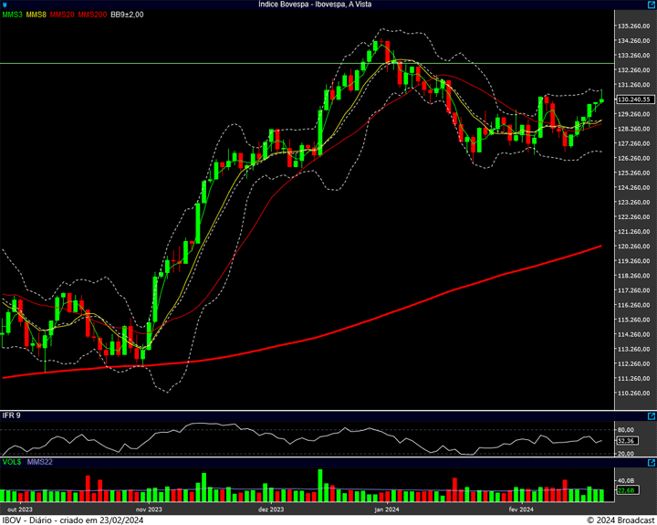The width and height of the screenshot is (657, 525).
Task: Select the BB9±2,00 Bollinger Bands label
Action: (x=128, y=16)
